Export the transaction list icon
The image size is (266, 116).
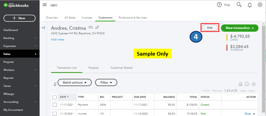point(247,84)
